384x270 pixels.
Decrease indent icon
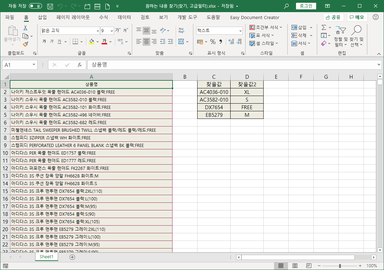pos(163,42)
